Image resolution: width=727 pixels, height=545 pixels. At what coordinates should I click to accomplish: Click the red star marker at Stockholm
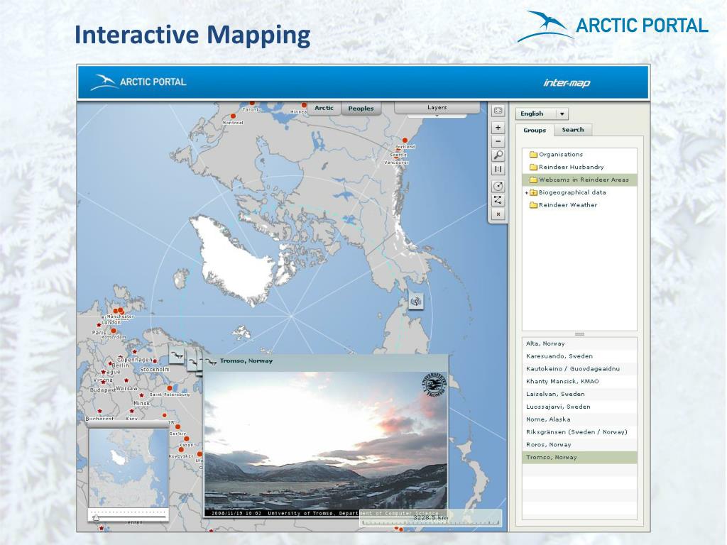[x=155, y=361]
